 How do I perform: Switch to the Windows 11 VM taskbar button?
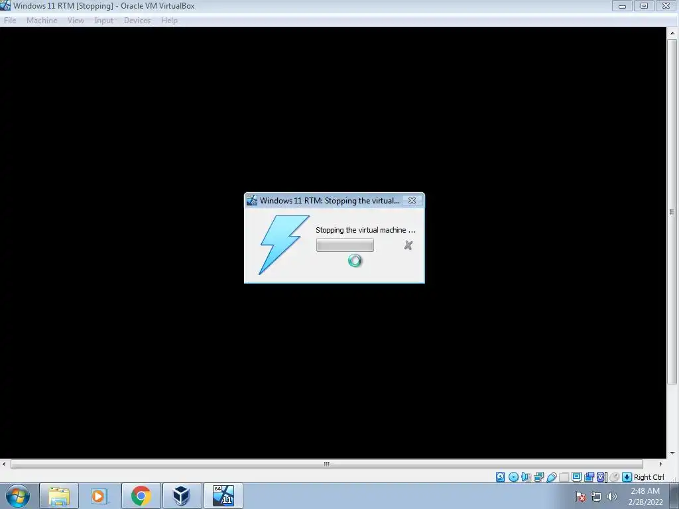click(x=223, y=496)
